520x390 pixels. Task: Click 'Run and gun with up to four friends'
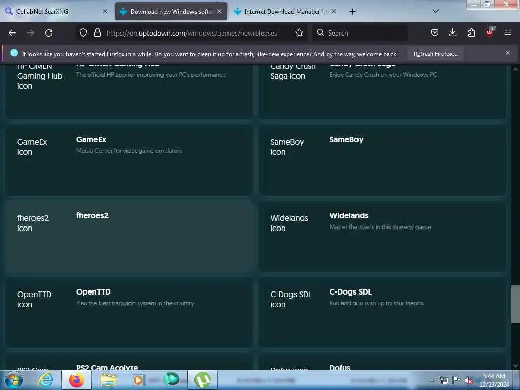(x=376, y=303)
